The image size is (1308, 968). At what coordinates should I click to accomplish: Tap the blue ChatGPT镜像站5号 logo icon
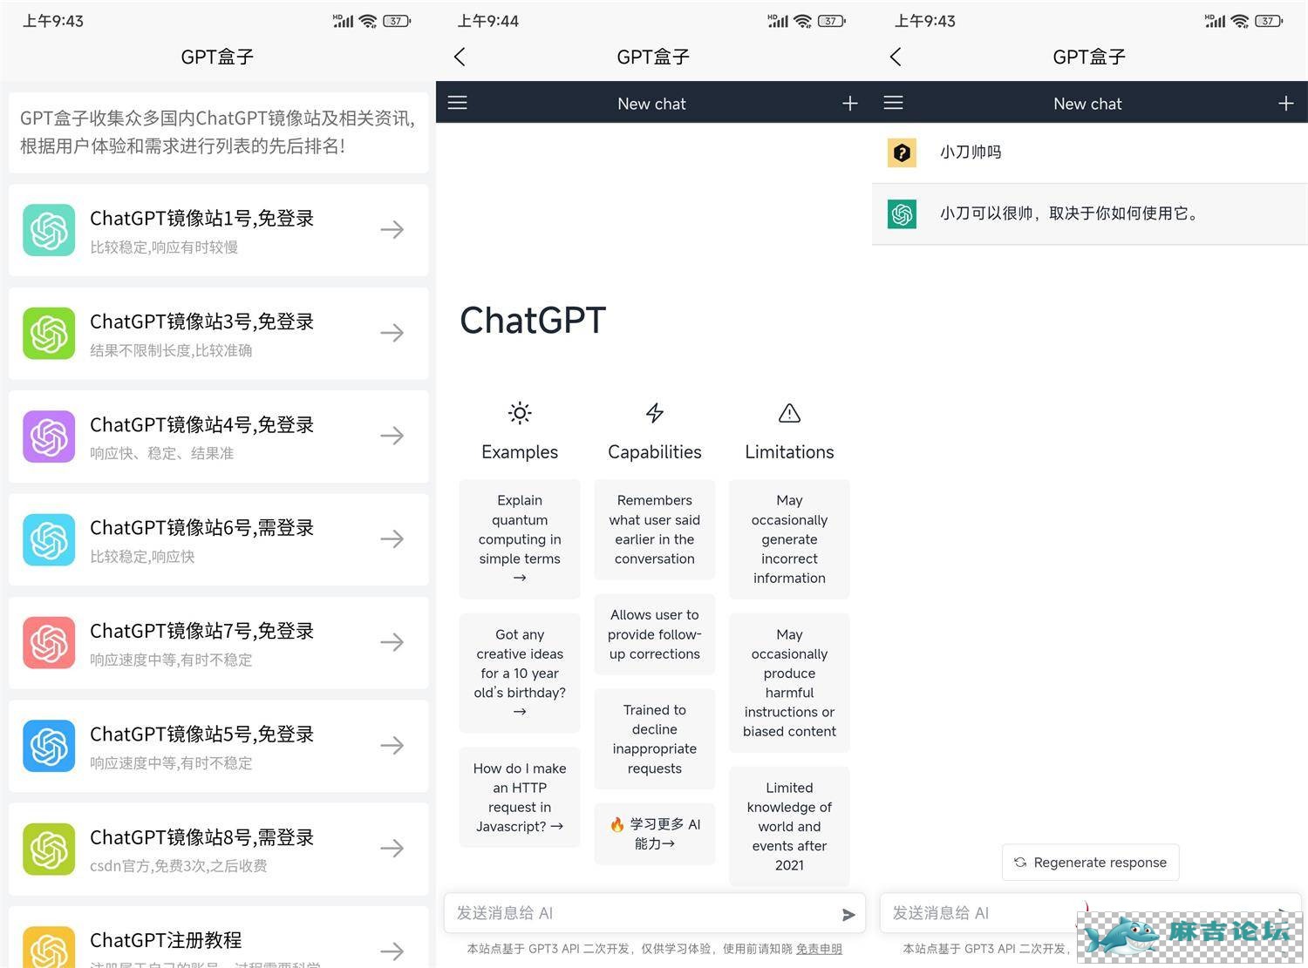(49, 746)
